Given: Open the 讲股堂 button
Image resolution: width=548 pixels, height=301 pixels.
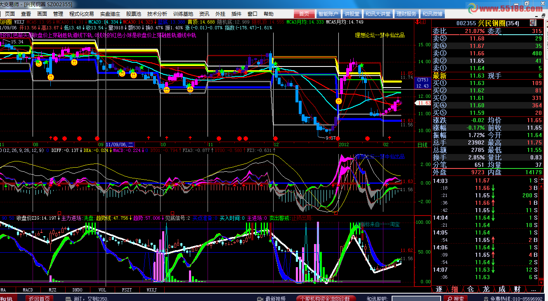Looking at the screenshot, I should tap(352, 14).
